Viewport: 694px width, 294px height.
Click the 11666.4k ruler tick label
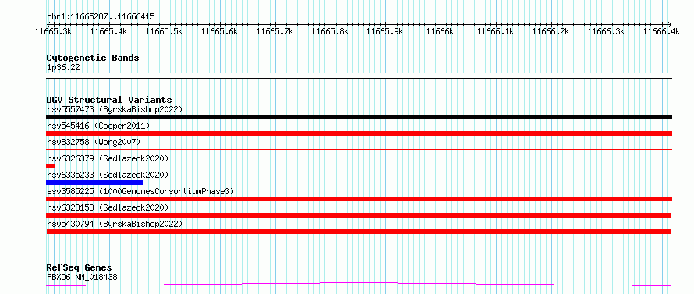coord(661,31)
